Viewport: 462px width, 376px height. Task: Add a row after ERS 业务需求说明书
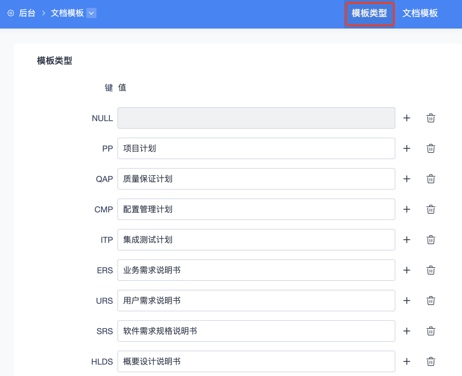407,270
